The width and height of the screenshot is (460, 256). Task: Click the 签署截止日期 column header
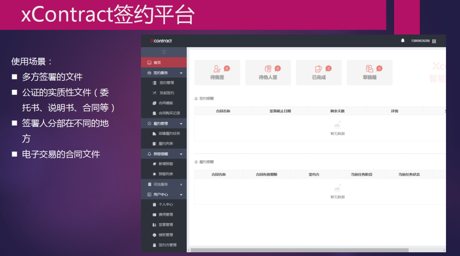280,111
